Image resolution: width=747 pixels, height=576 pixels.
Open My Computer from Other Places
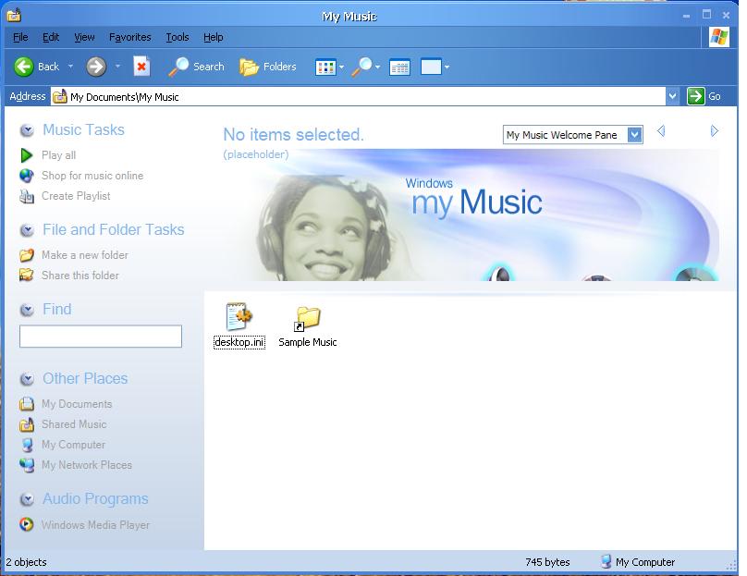tap(73, 445)
